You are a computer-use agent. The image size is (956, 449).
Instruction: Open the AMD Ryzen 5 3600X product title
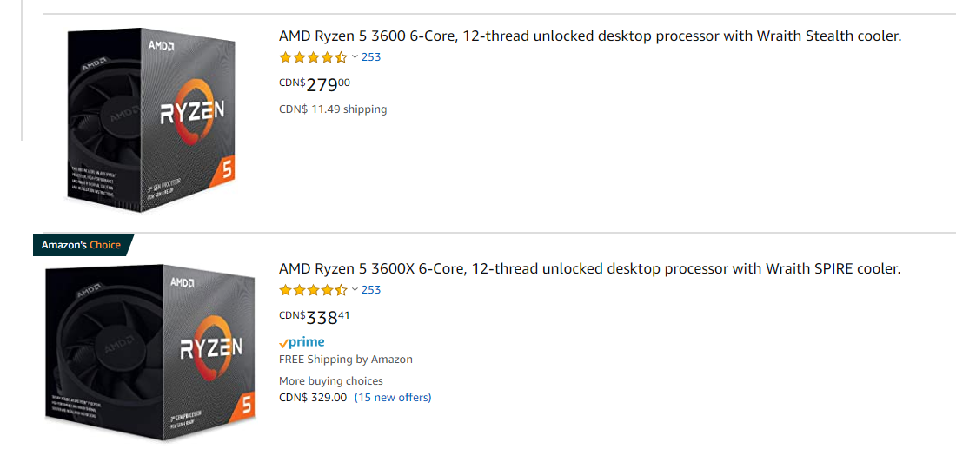589,269
